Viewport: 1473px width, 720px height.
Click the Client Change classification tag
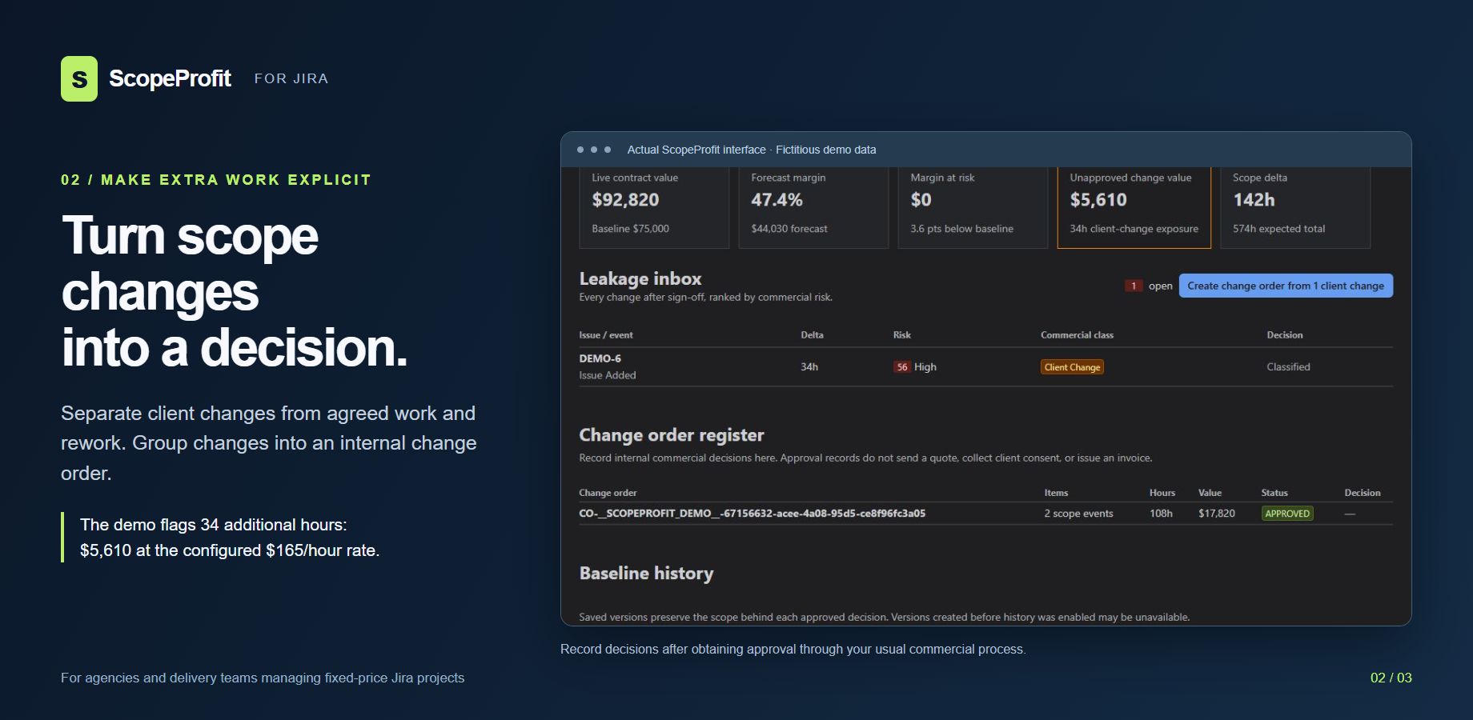[1072, 367]
